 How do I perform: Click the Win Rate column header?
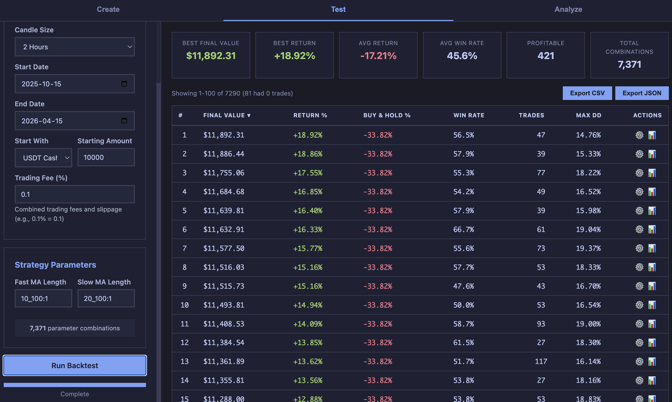coord(469,115)
